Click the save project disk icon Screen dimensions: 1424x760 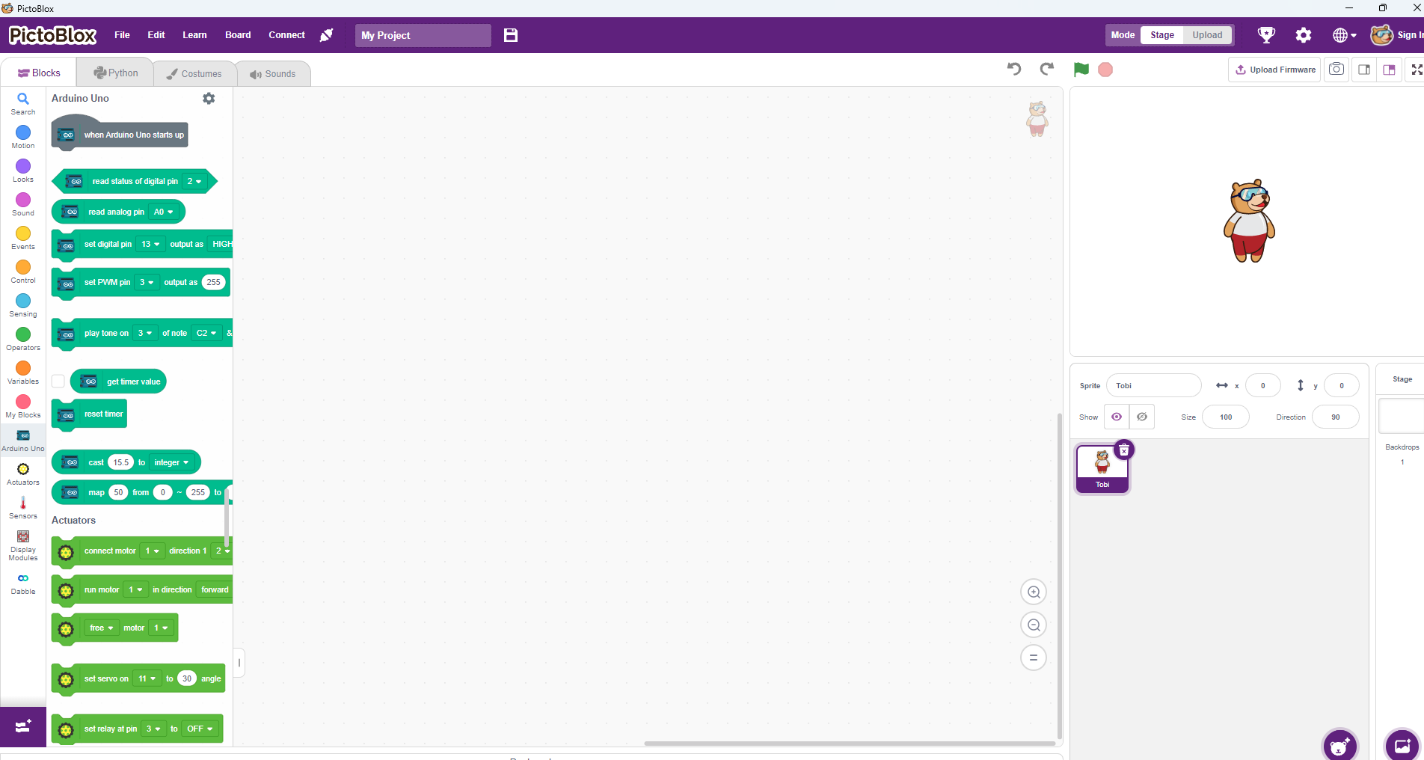[x=511, y=35]
